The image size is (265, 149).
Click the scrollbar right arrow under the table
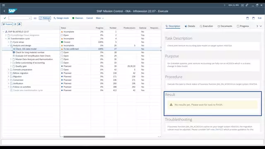click(x=160, y=137)
